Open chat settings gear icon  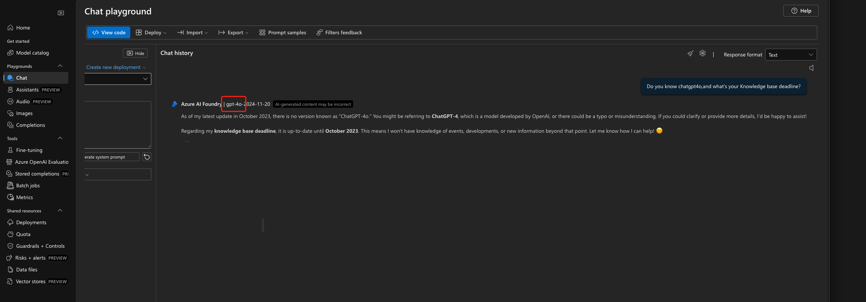703,53
